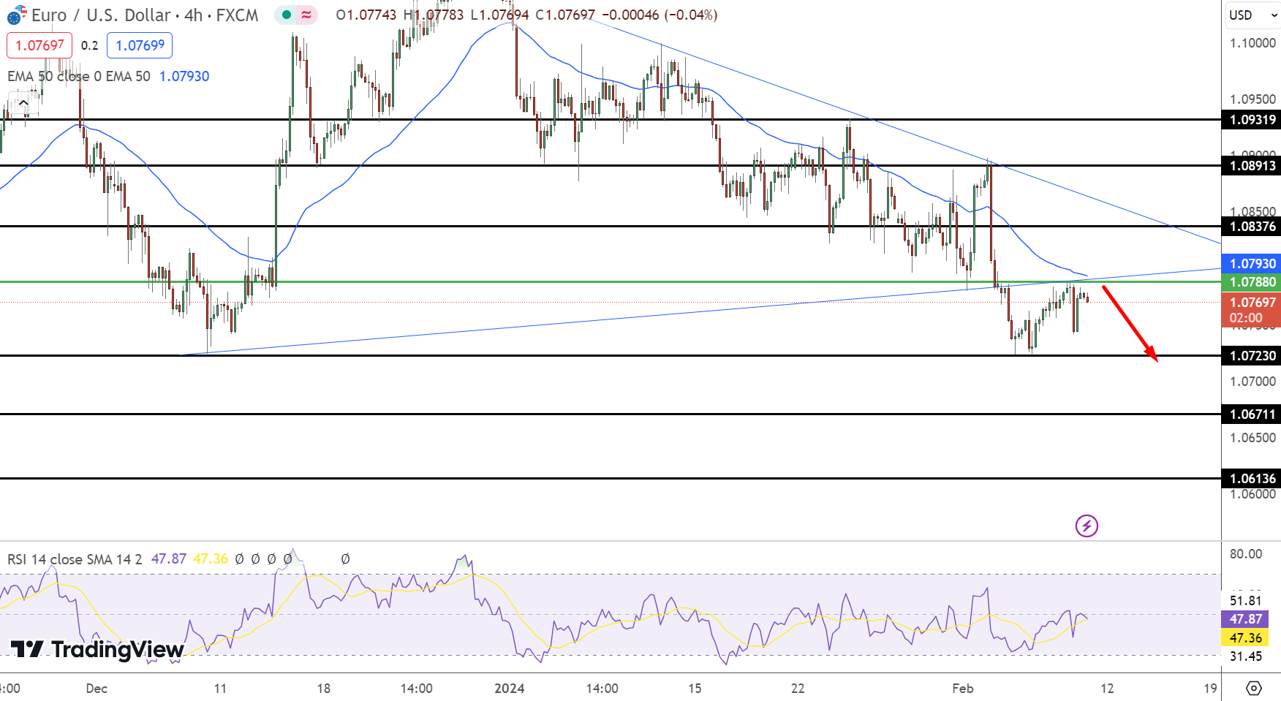Open the Euro / U.S. Dollar symbol title
The width and height of the screenshot is (1281, 701).
[x=145, y=15]
